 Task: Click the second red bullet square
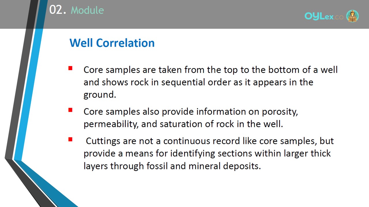[x=70, y=110]
